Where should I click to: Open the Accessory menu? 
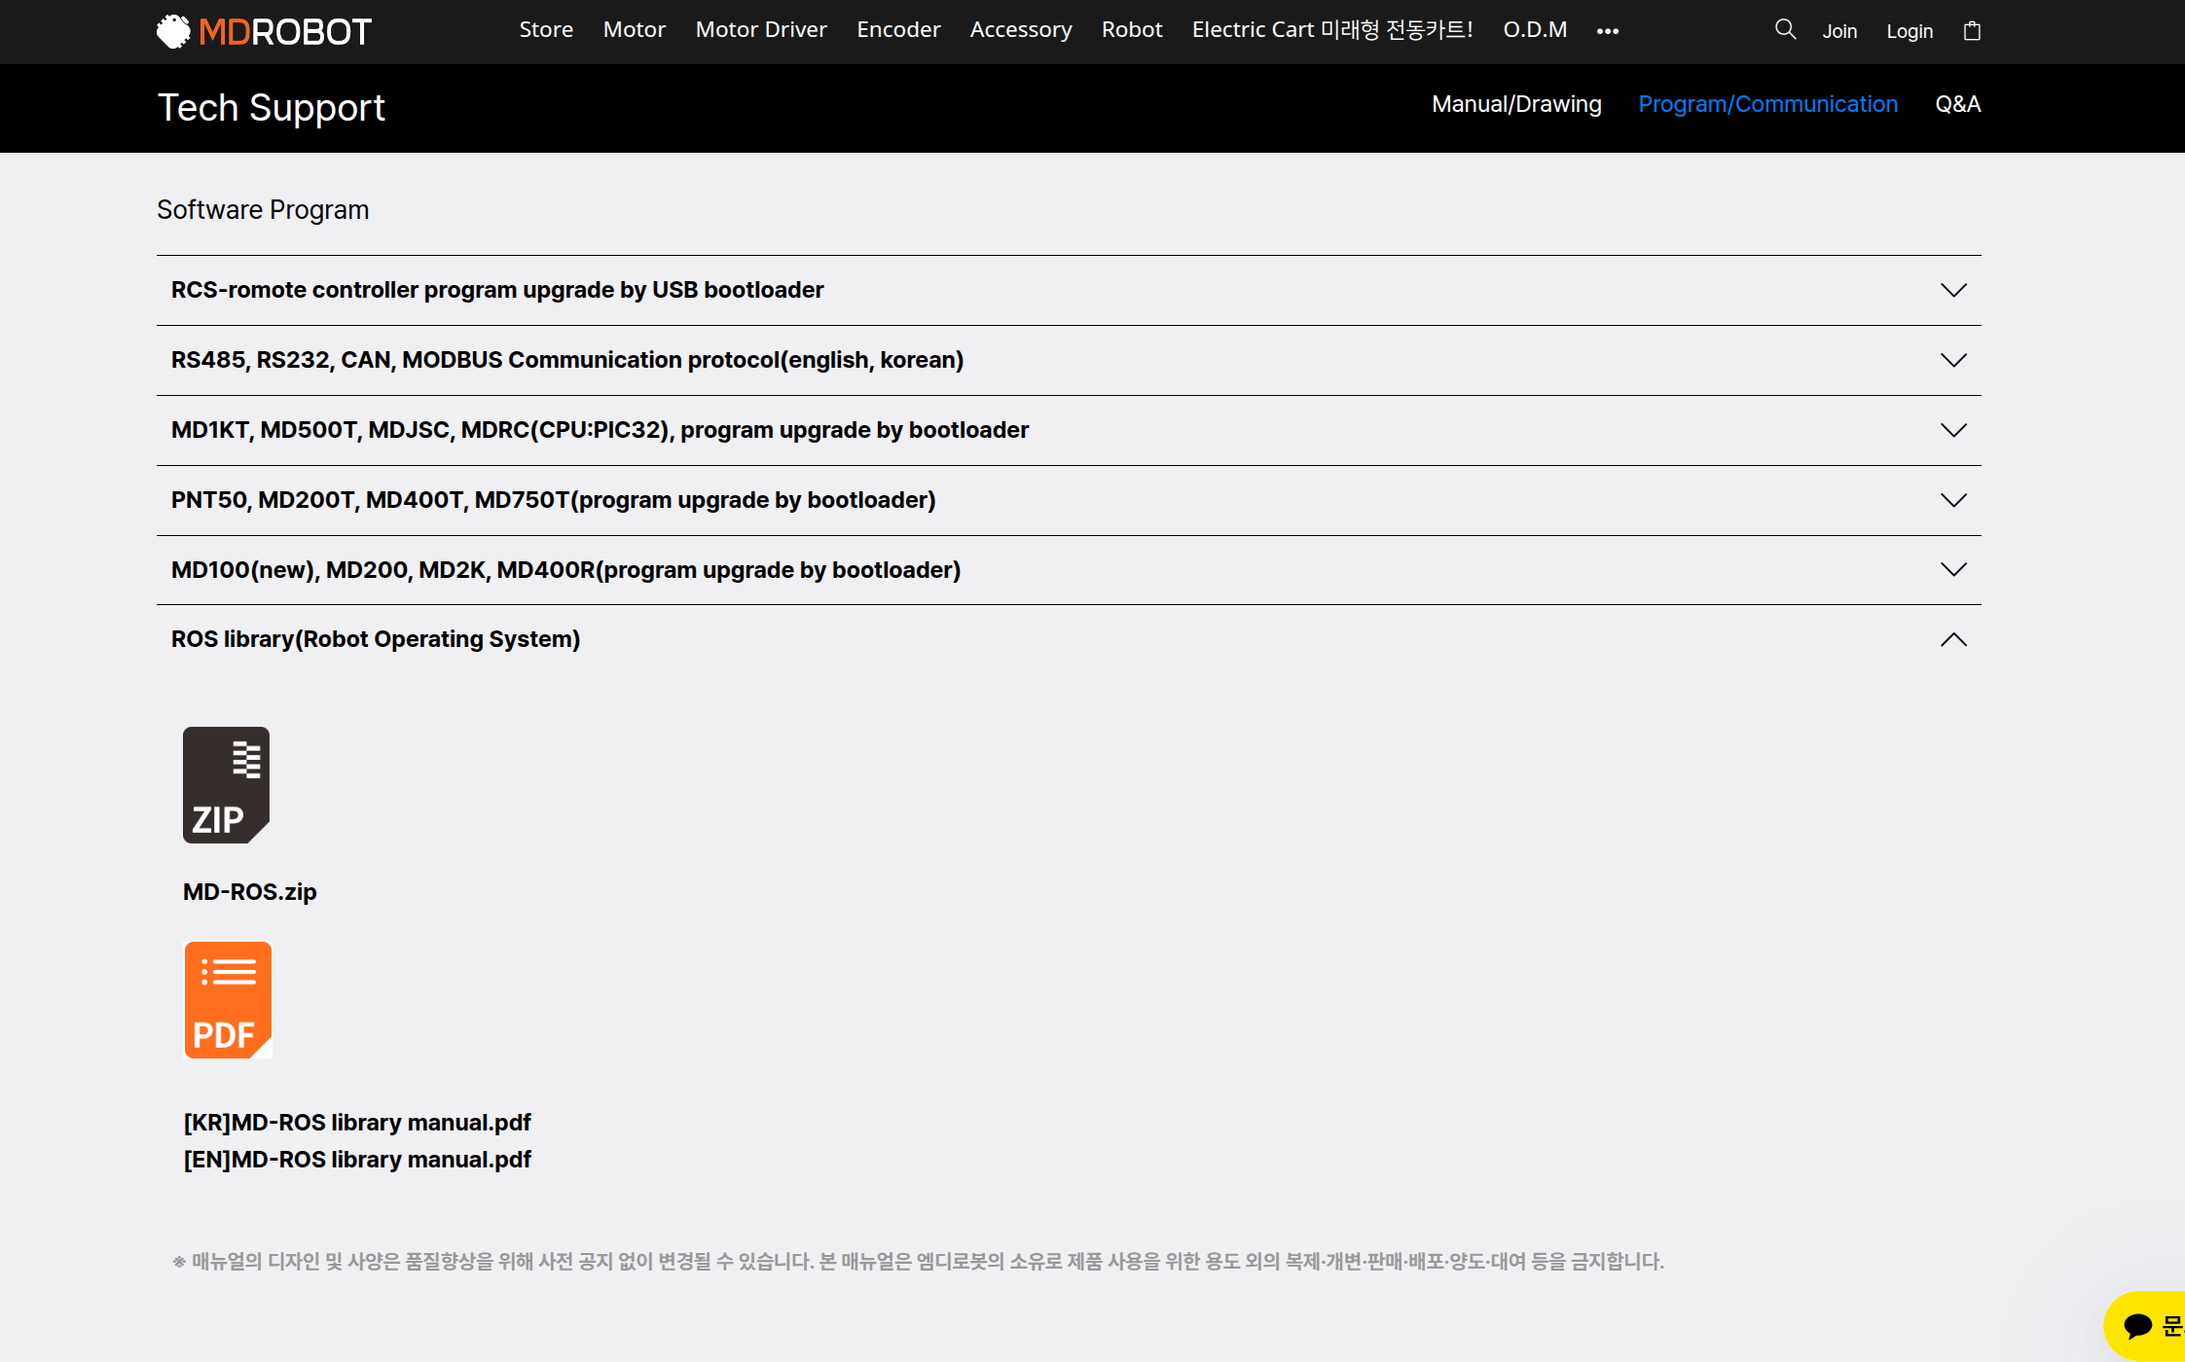click(1021, 30)
